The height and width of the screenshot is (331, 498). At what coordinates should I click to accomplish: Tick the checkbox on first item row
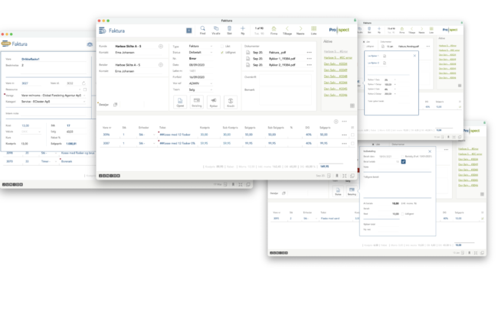pos(352,134)
